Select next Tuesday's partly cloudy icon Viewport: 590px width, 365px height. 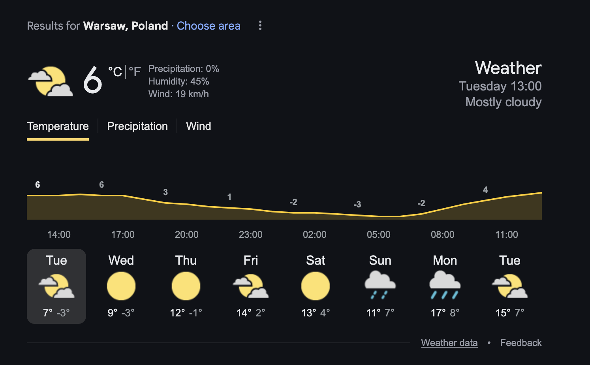510,286
